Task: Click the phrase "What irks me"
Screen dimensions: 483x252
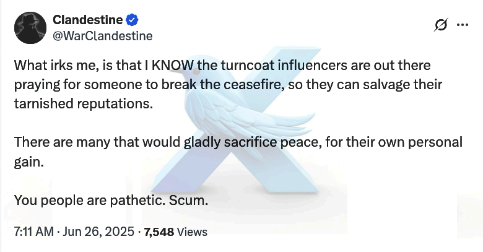Action: [x=49, y=65]
